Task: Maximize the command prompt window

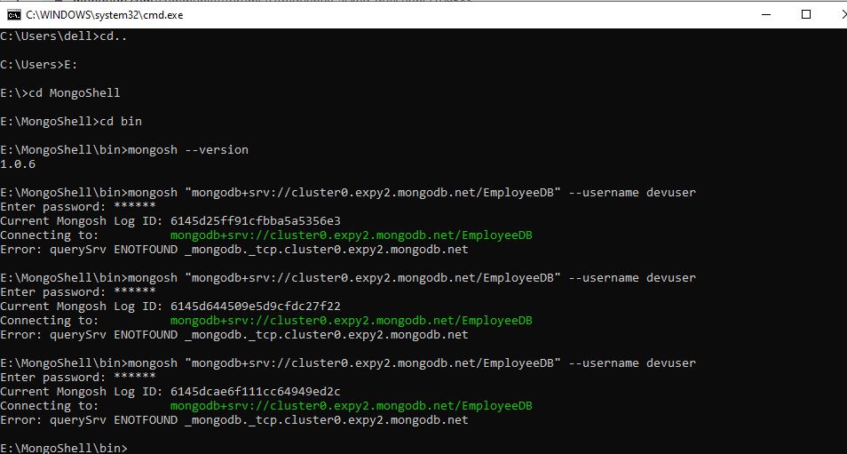Action: [806, 14]
